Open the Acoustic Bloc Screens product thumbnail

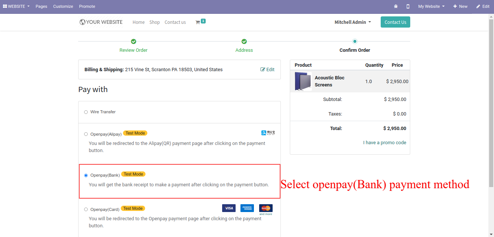point(303,81)
